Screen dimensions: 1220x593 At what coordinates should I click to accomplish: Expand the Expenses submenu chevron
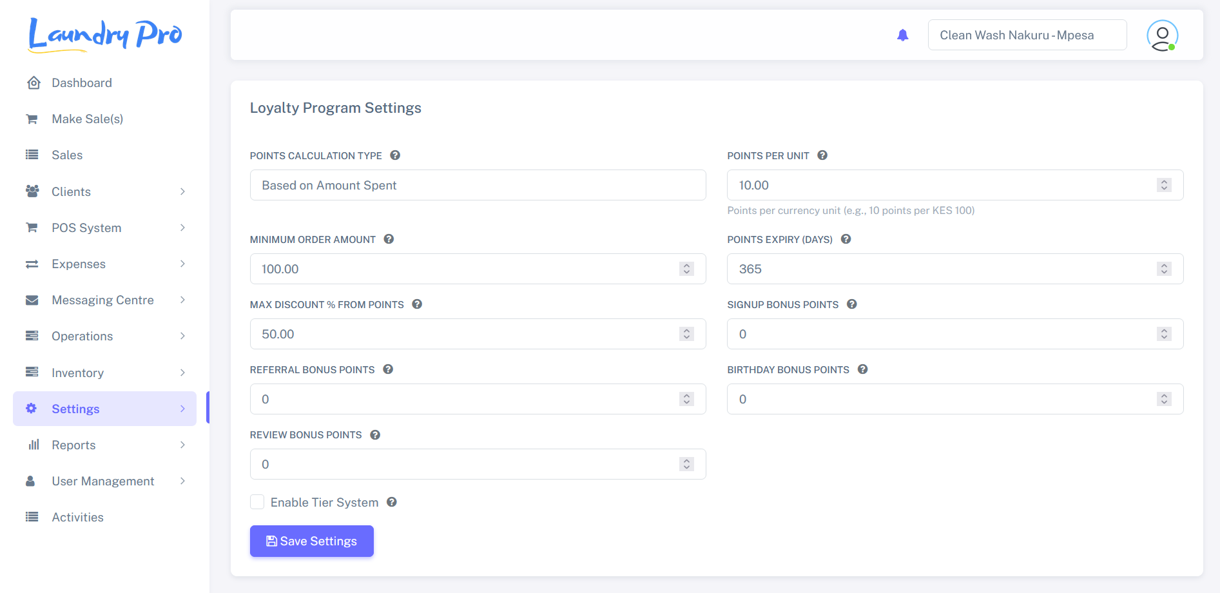tap(183, 264)
